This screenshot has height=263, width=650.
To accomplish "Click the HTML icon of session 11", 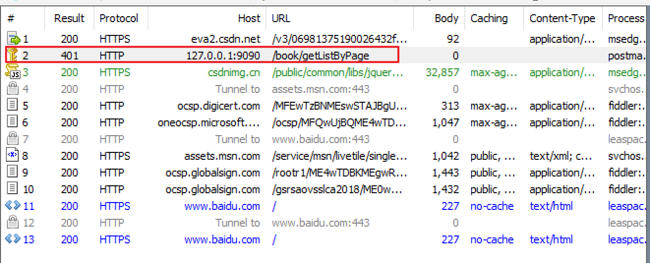I will coord(13,205).
